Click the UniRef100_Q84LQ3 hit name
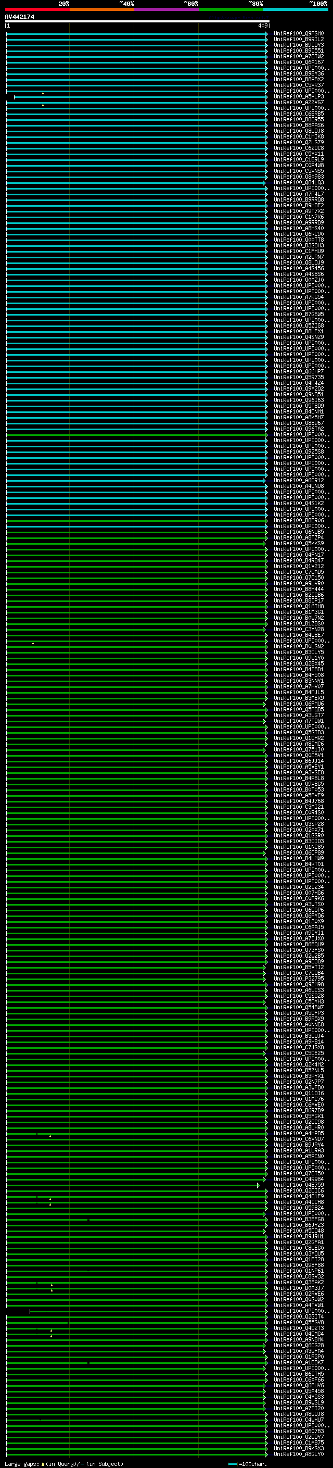Image resolution: width=333 pixels, height=1468 pixels. (299, 182)
